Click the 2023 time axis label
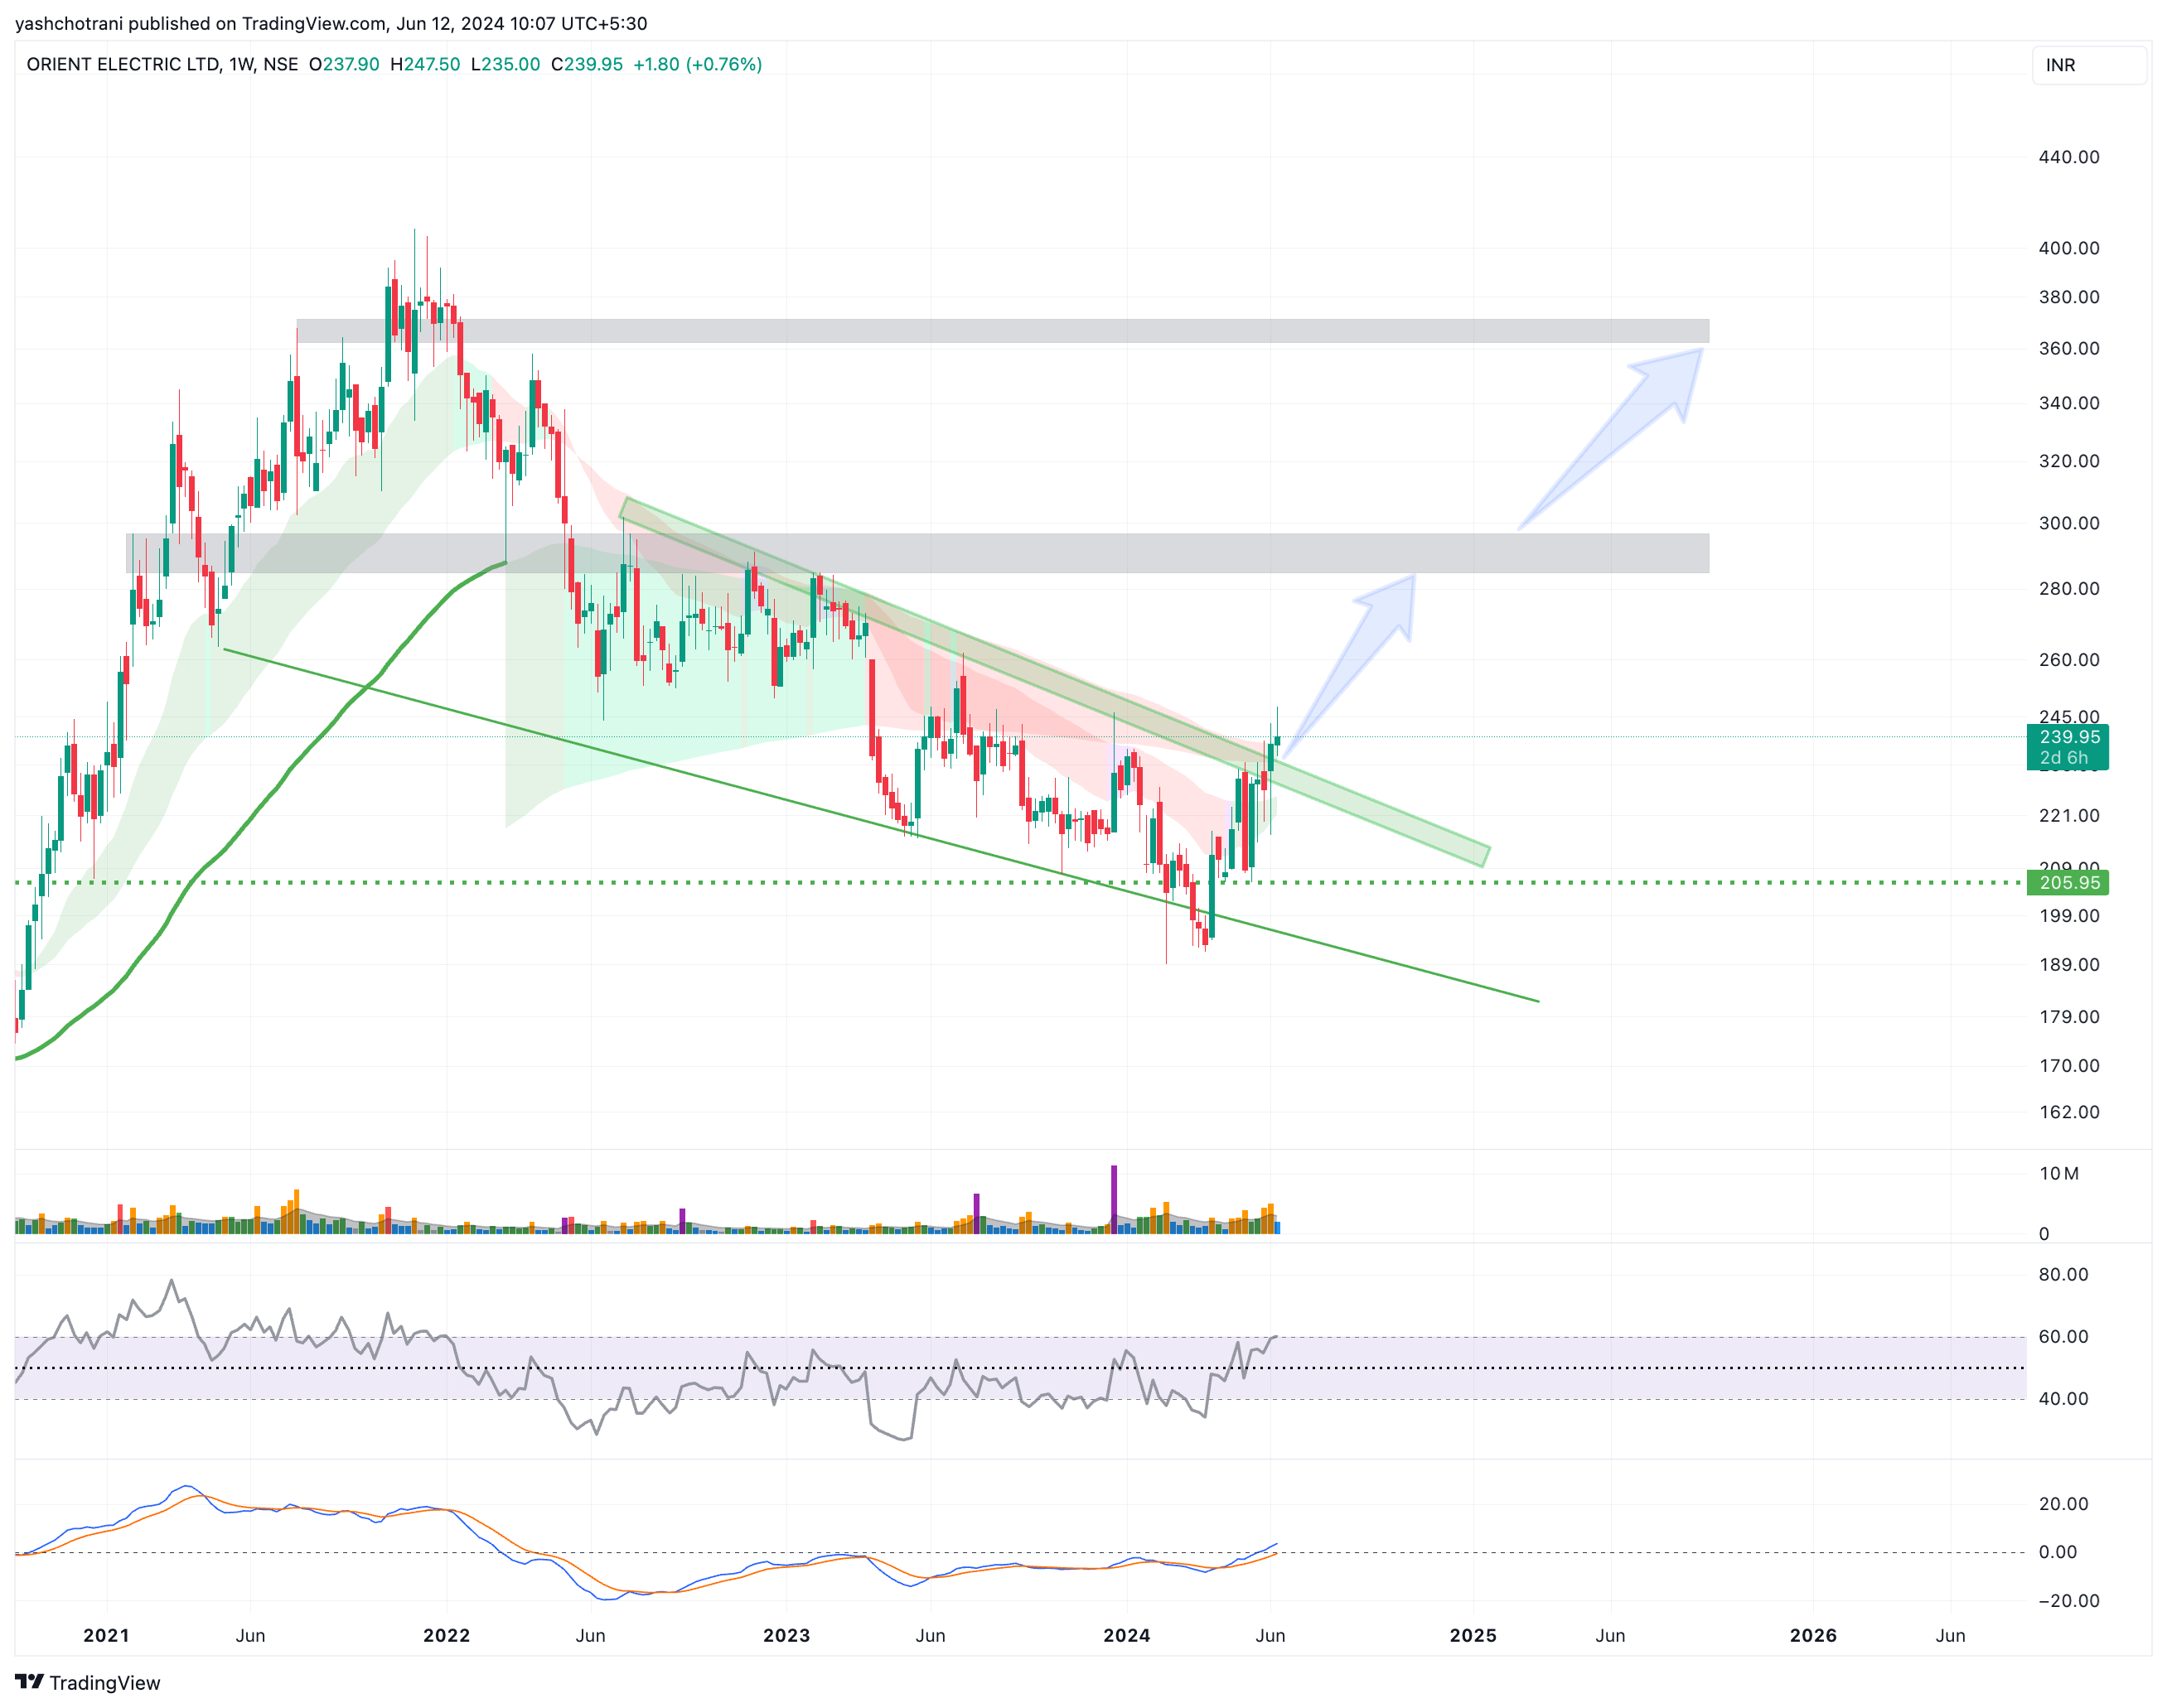 pyautogui.click(x=786, y=1636)
